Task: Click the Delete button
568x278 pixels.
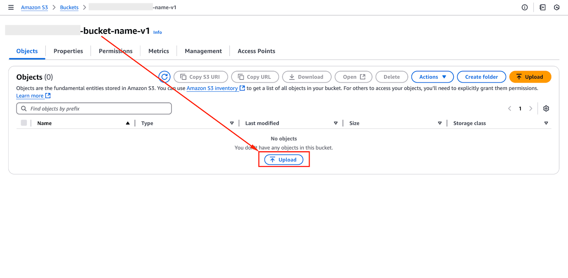Action: (392, 77)
